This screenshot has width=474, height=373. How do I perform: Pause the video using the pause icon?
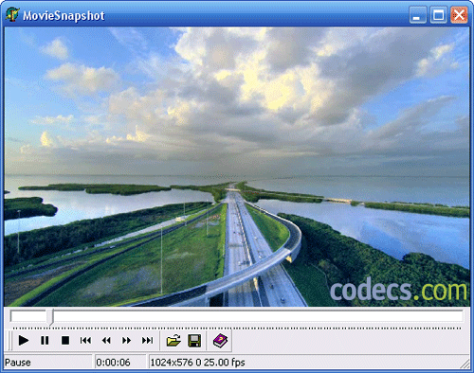(x=45, y=341)
